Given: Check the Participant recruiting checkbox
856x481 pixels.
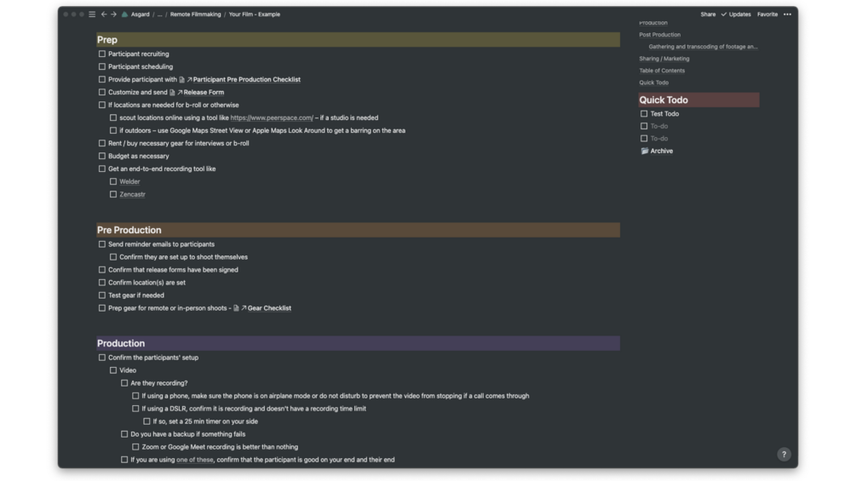Looking at the screenshot, I should pos(102,54).
